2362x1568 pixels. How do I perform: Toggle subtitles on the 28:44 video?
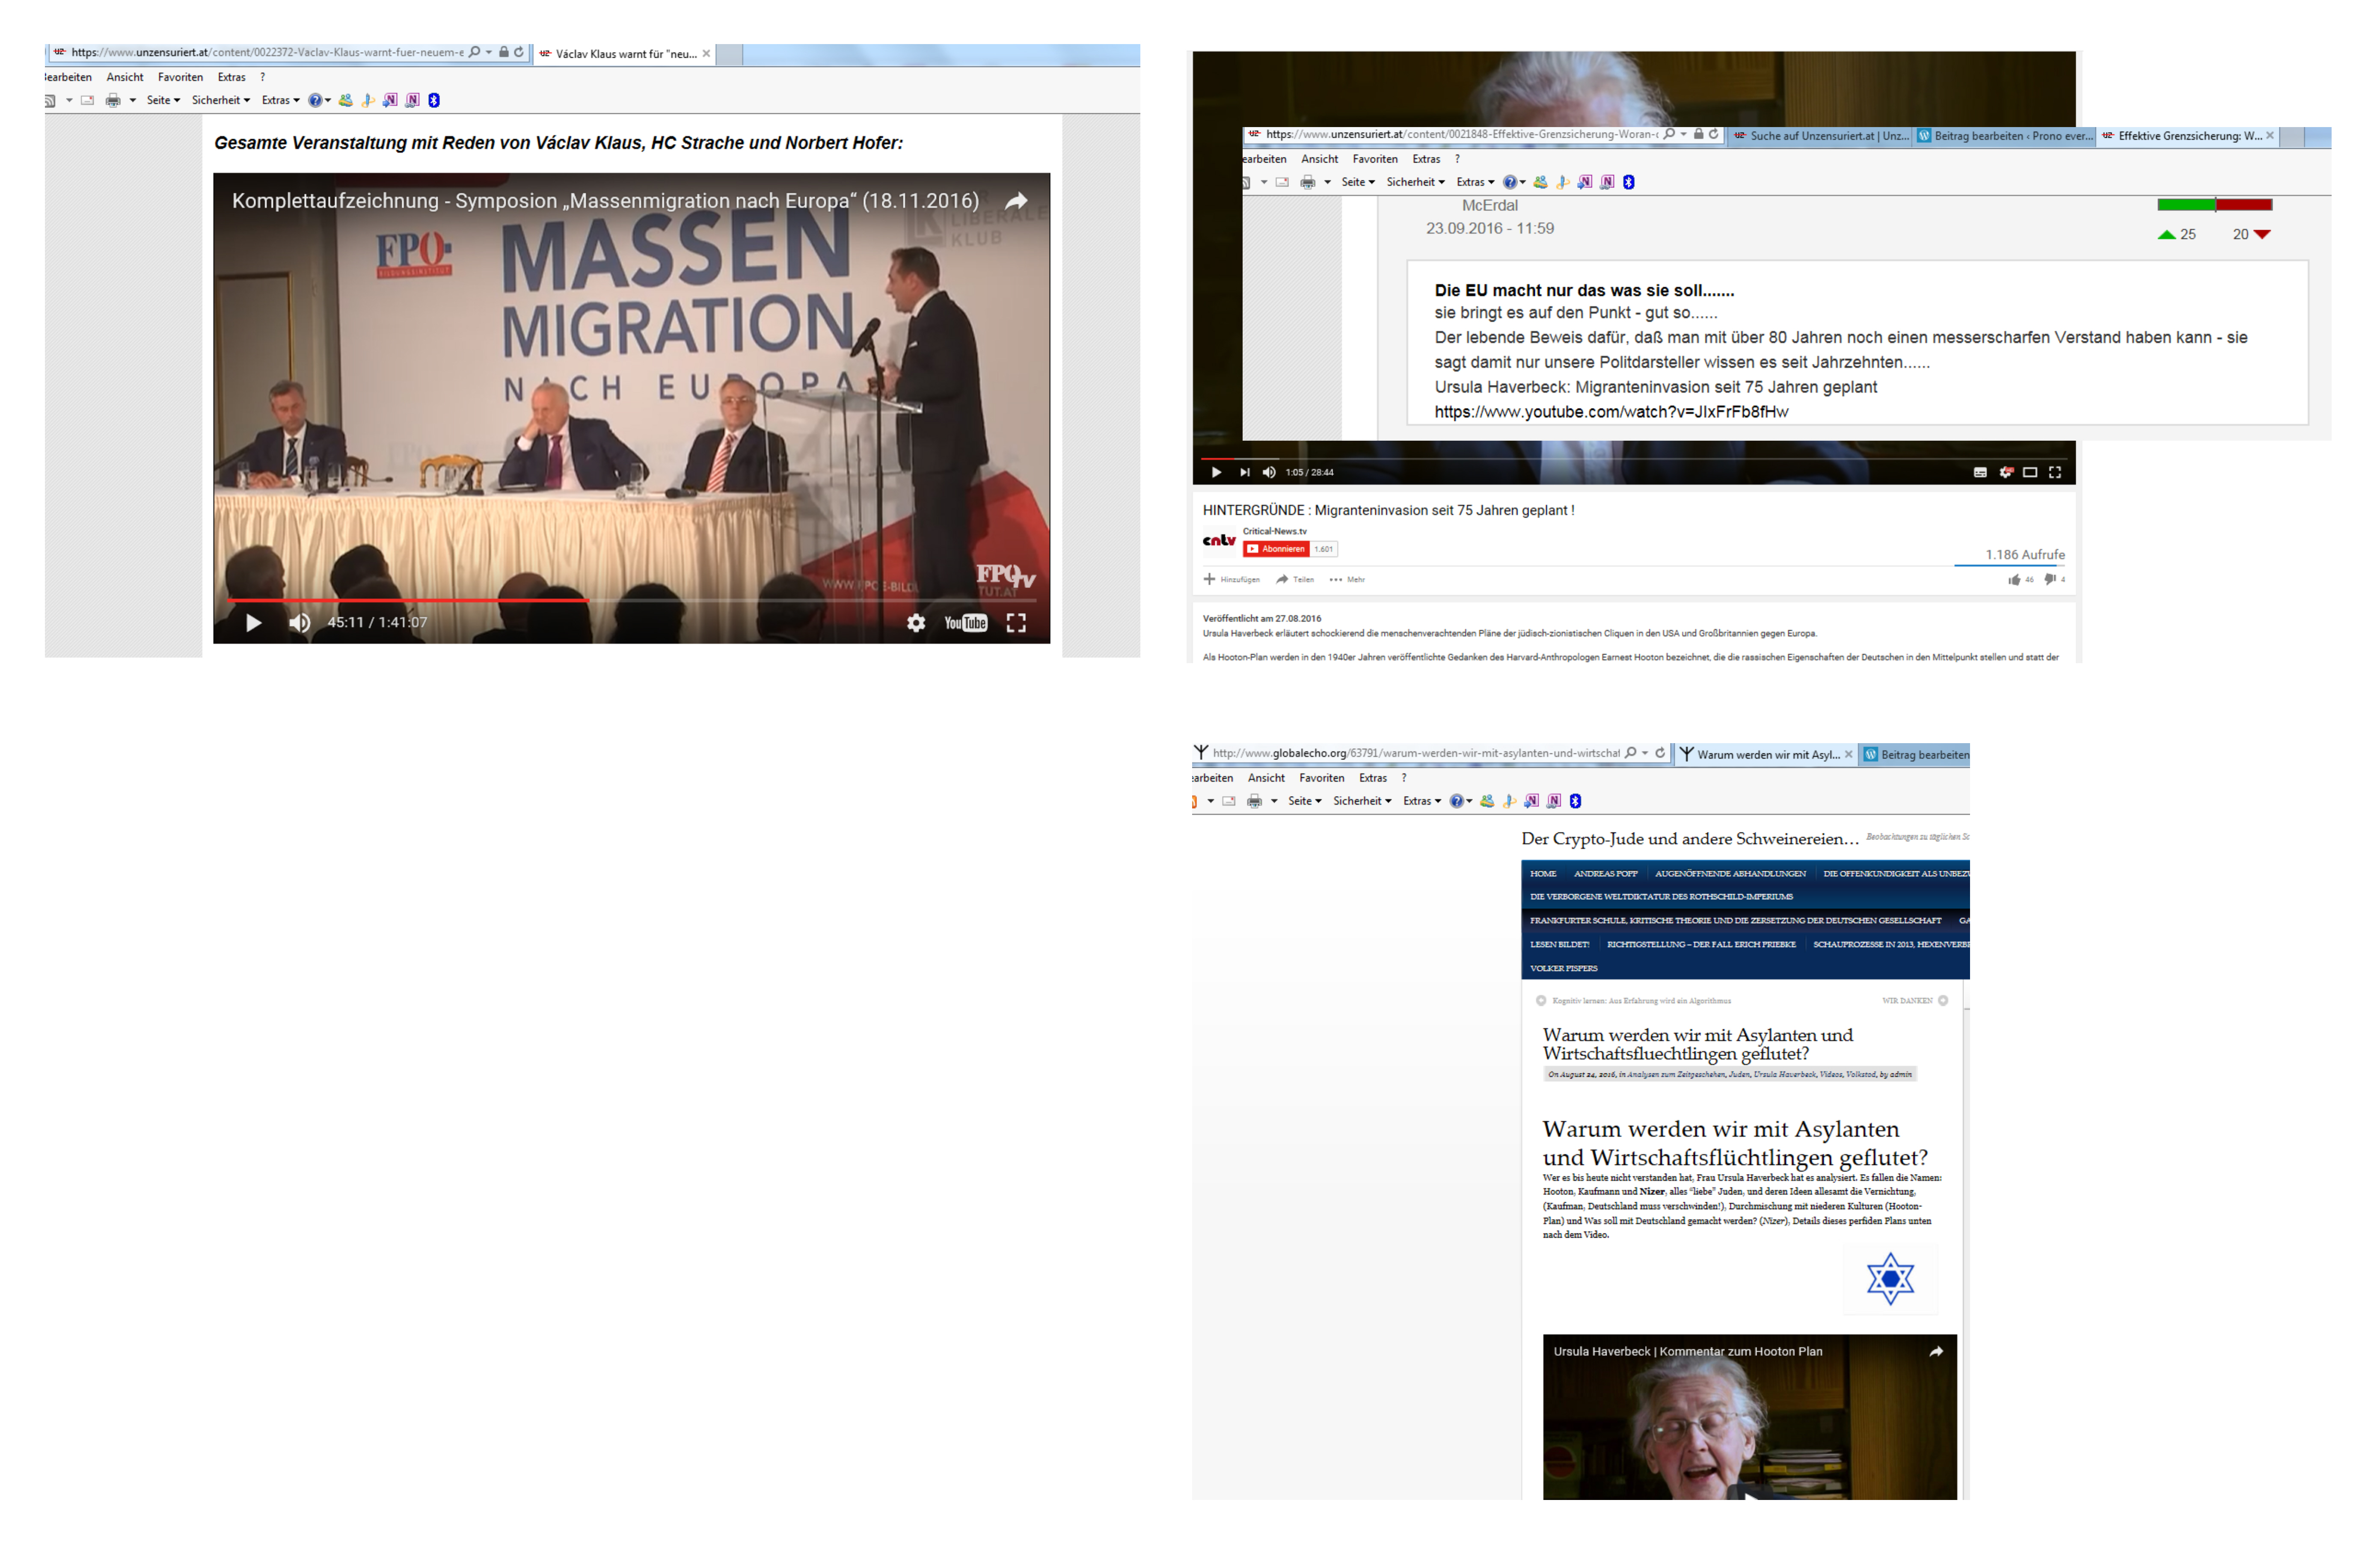1979,472
